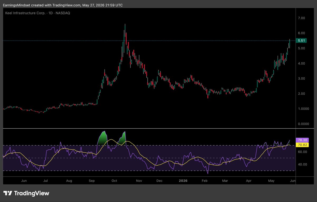Image resolution: width=317 pixels, height=202 pixels.
Task: Click the 4.00 price axis label
Action: click(301, 64)
